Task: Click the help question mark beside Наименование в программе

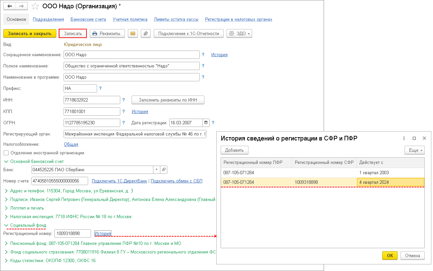Action: click(203, 77)
